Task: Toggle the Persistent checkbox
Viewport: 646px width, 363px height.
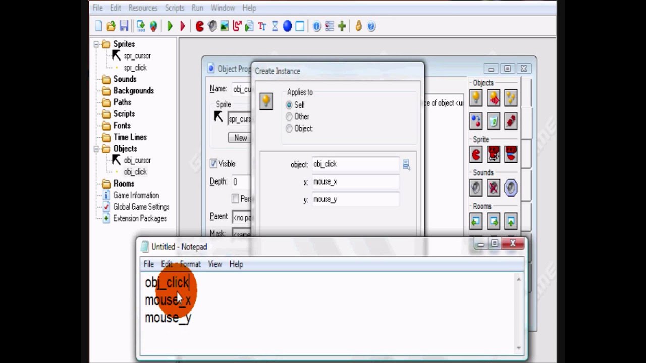Action: click(235, 199)
